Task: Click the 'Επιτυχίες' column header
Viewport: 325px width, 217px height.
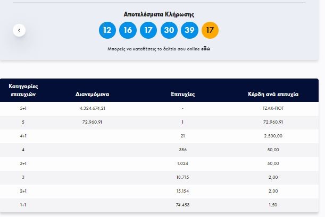Action: click(182, 94)
